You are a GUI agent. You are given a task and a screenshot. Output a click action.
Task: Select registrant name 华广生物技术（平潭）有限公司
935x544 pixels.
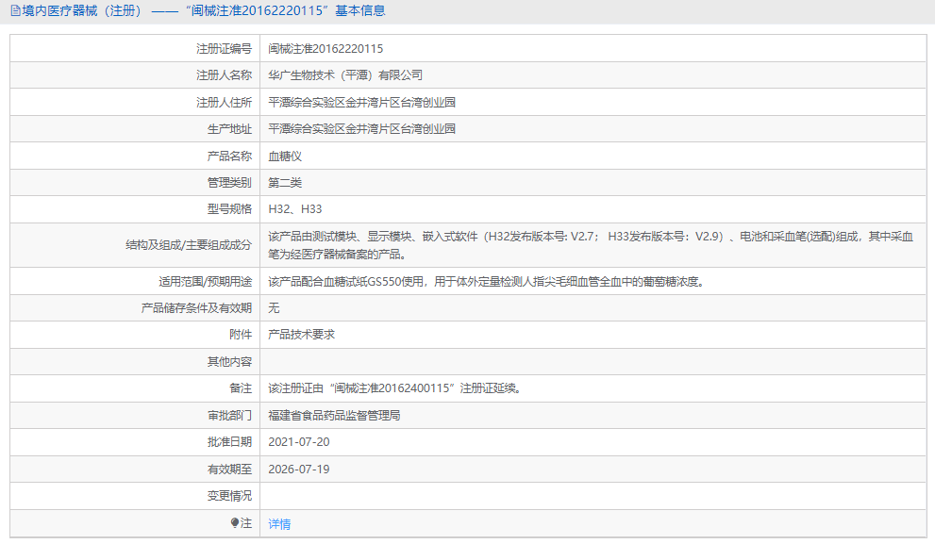[345, 75]
